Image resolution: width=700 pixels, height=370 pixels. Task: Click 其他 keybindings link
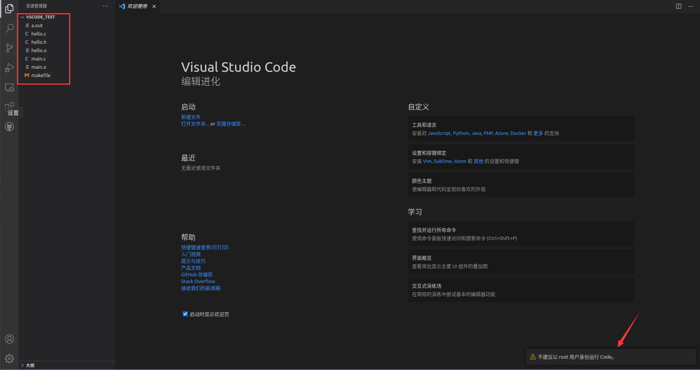coord(479,161)
